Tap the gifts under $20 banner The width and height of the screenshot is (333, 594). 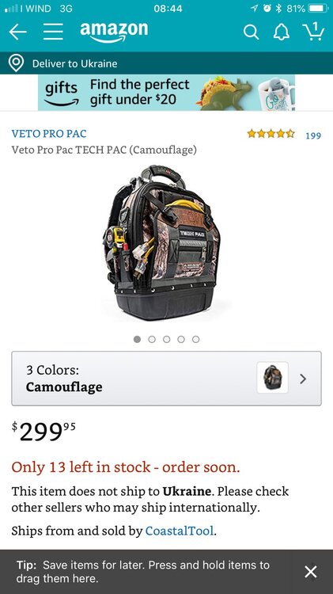click(166, 93)
